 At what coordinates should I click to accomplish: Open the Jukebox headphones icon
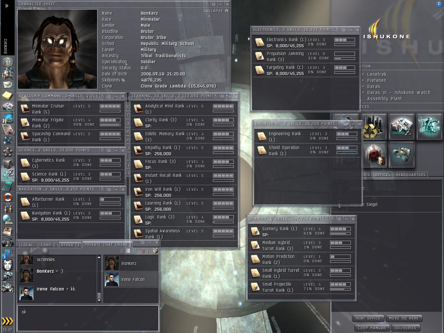click(x=8, y=242)
